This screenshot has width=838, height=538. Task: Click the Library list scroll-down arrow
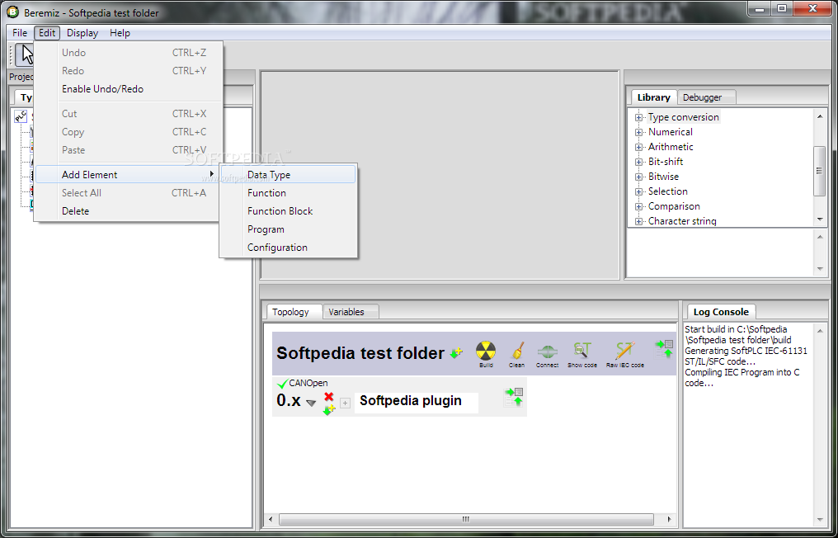[821, 219]
